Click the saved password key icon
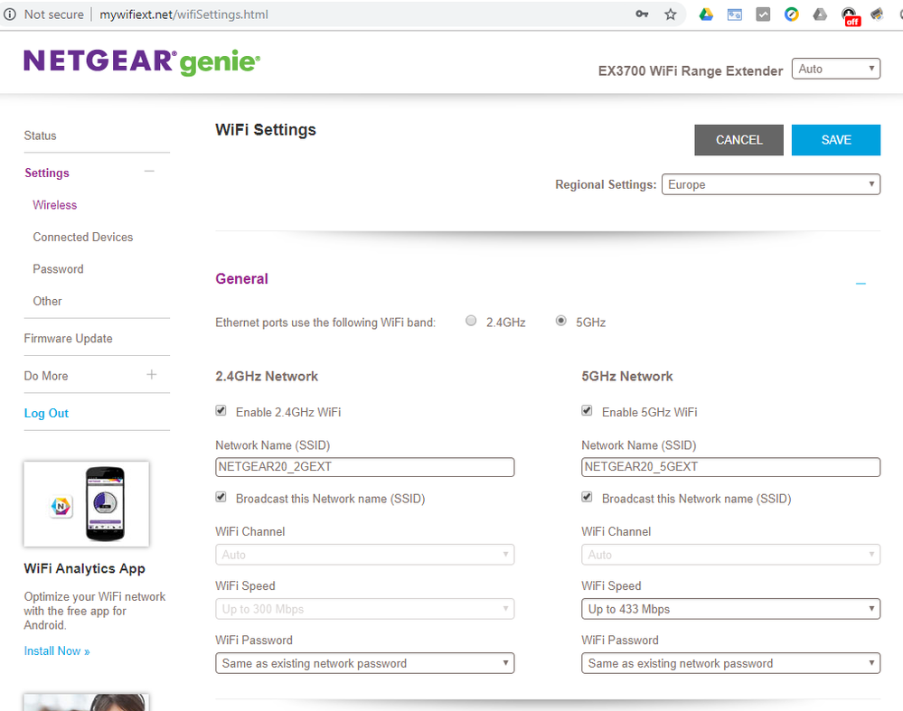This screenshot has width=903, height=711. tap(642, 14)
